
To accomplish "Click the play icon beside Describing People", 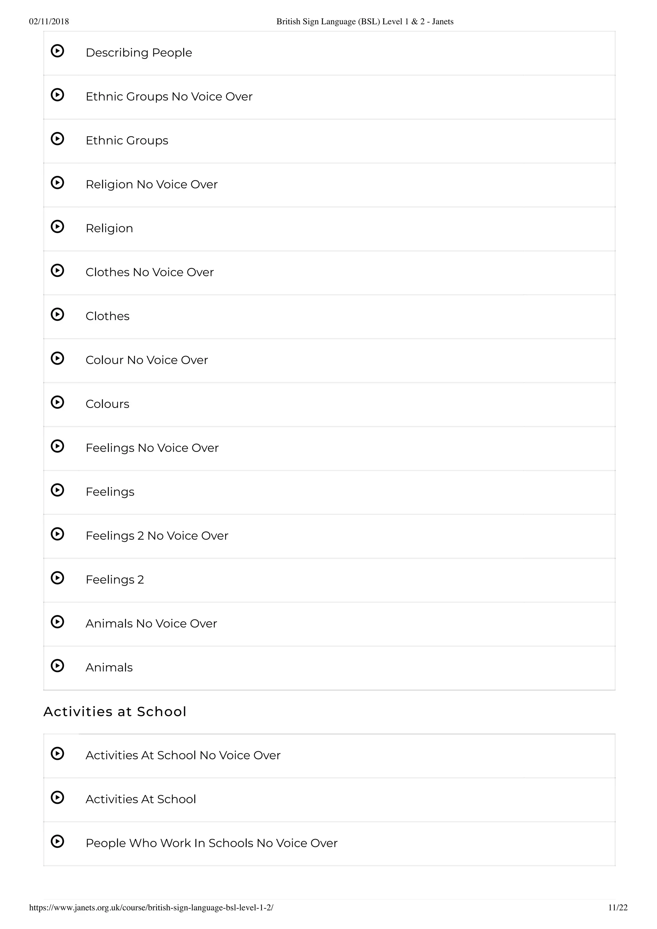I will pos(57,51).
